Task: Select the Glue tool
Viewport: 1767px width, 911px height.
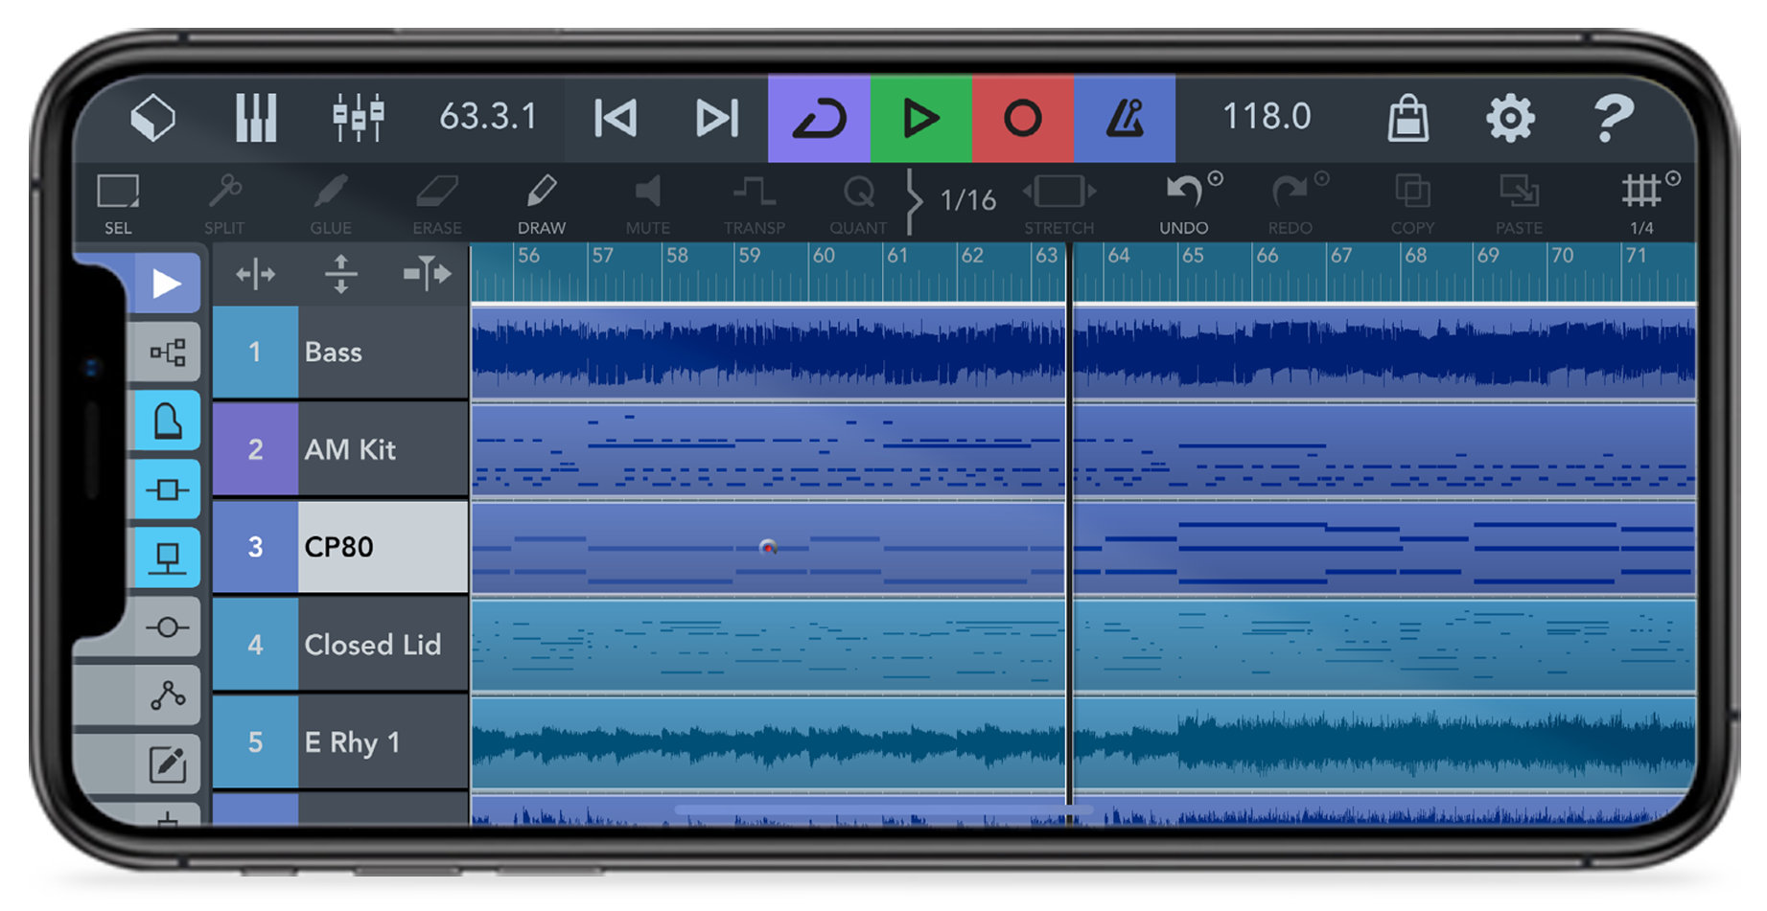Action: coord(330,201)
